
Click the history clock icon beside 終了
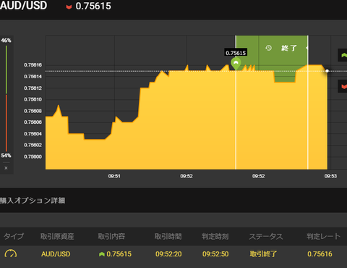268,48
